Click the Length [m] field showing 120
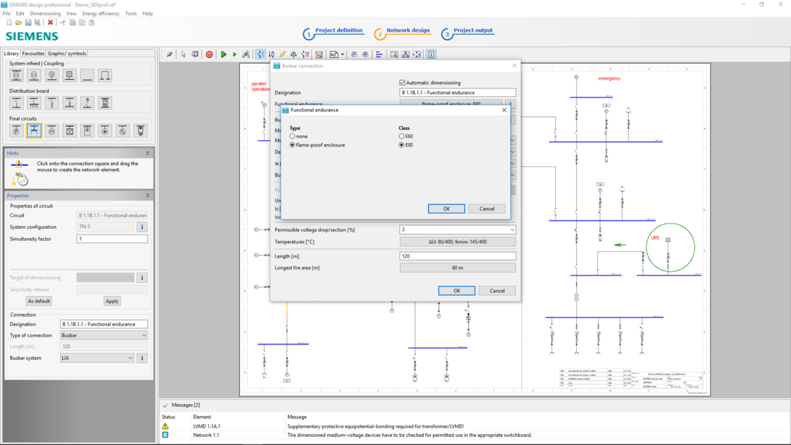791x445 pixels. (x=457, y=256)
